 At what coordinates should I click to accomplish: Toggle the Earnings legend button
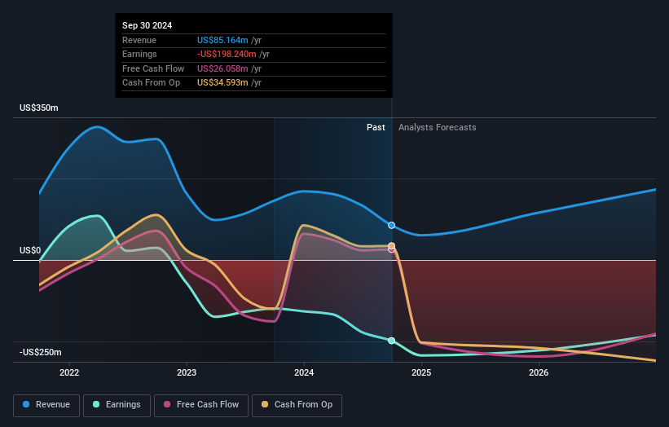click(117, 405)
